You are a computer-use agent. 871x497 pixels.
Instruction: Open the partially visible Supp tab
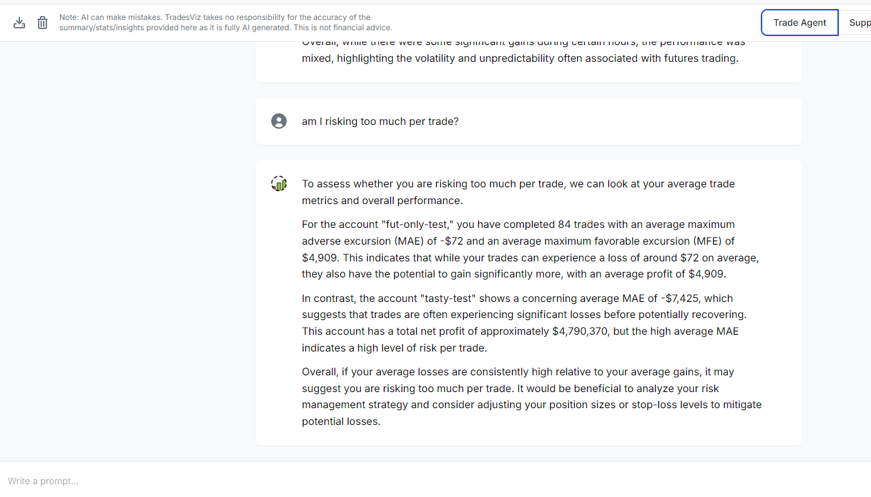click(x=859, y=23)
